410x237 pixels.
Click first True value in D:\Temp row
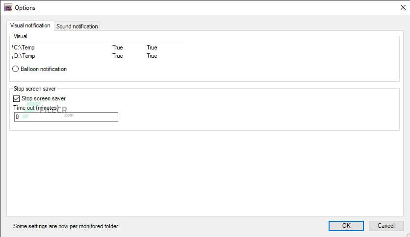click(x=118, y=56)
